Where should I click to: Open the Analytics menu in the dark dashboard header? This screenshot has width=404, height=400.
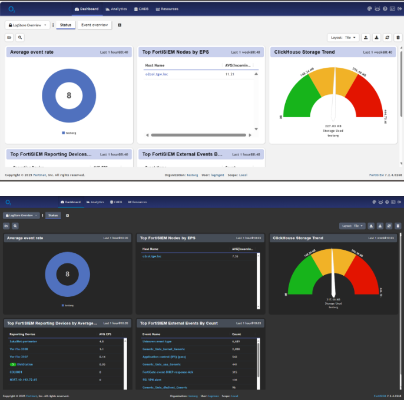[95, 202]
